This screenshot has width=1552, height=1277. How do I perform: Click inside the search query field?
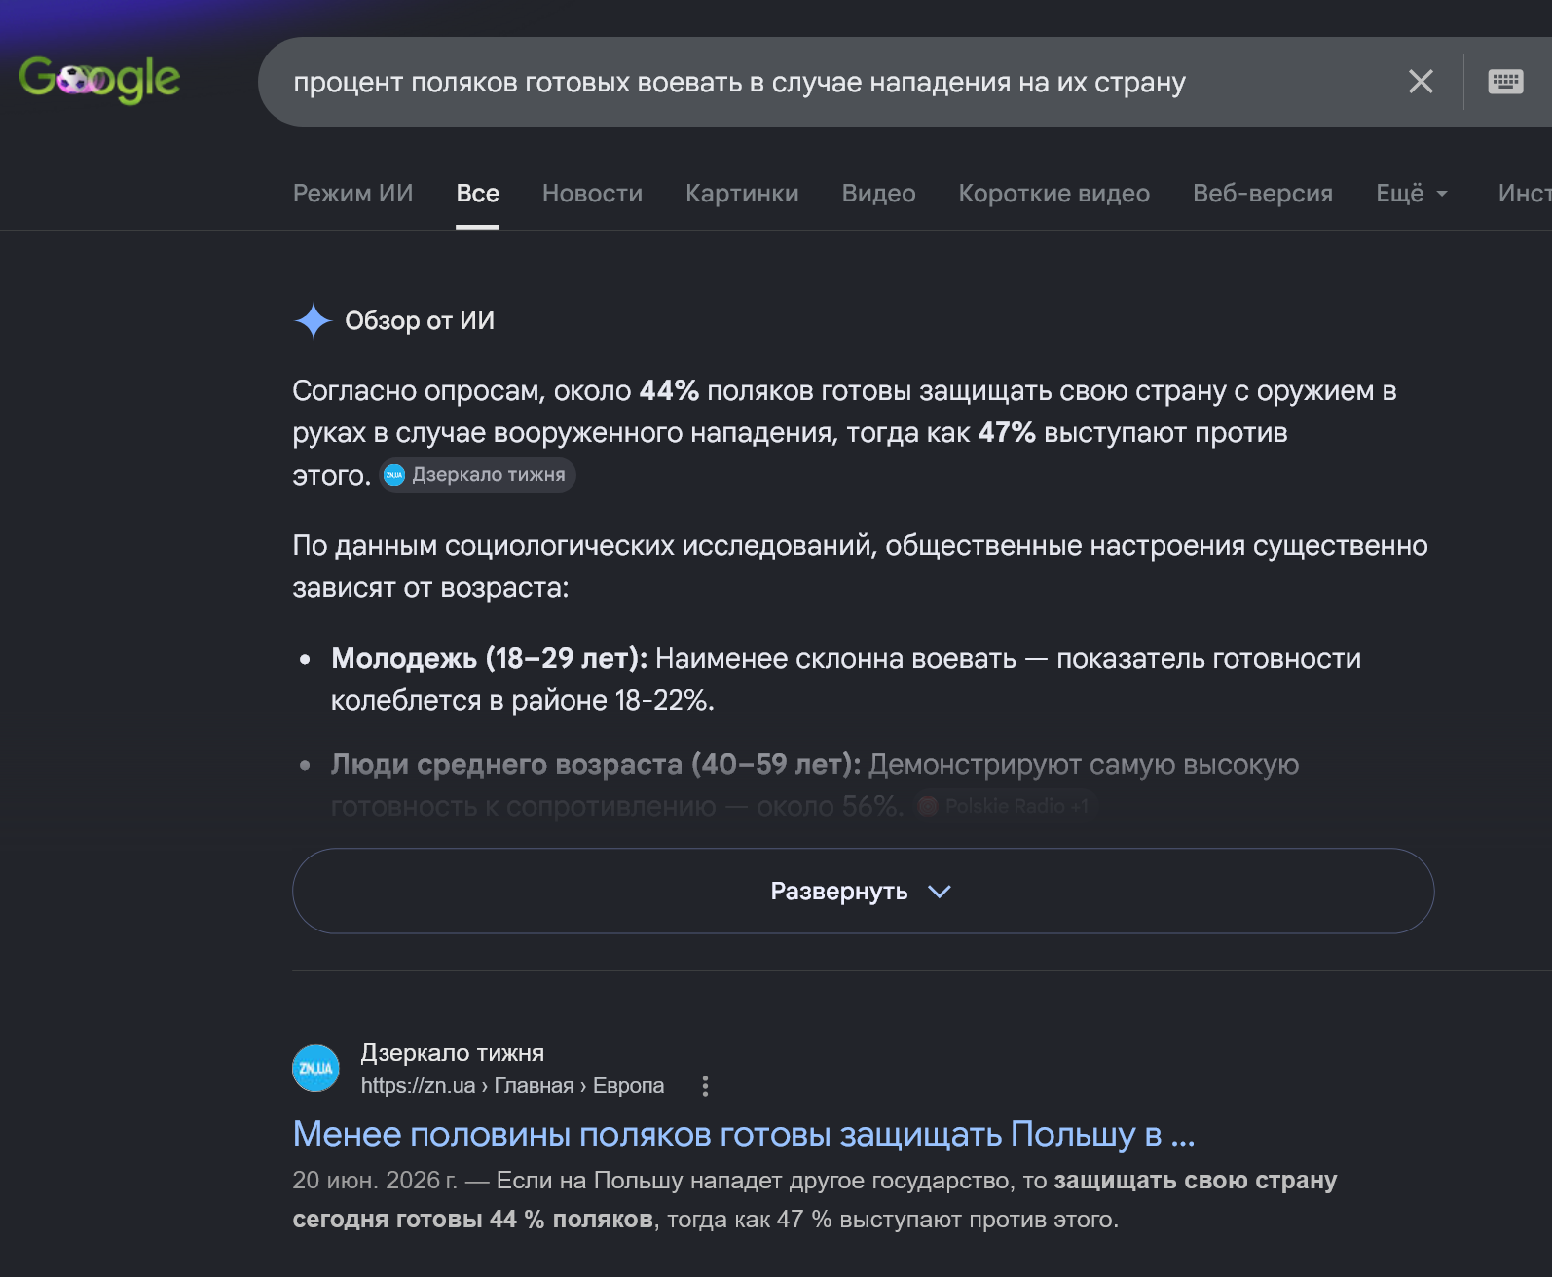coord(740,83)
